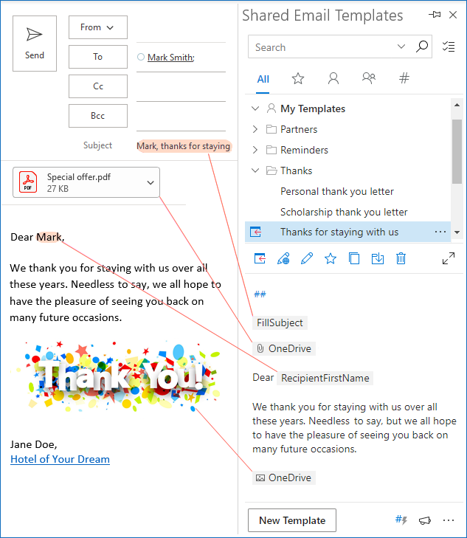
Task: Click the Delete trash icon
Action: (401, 258)
